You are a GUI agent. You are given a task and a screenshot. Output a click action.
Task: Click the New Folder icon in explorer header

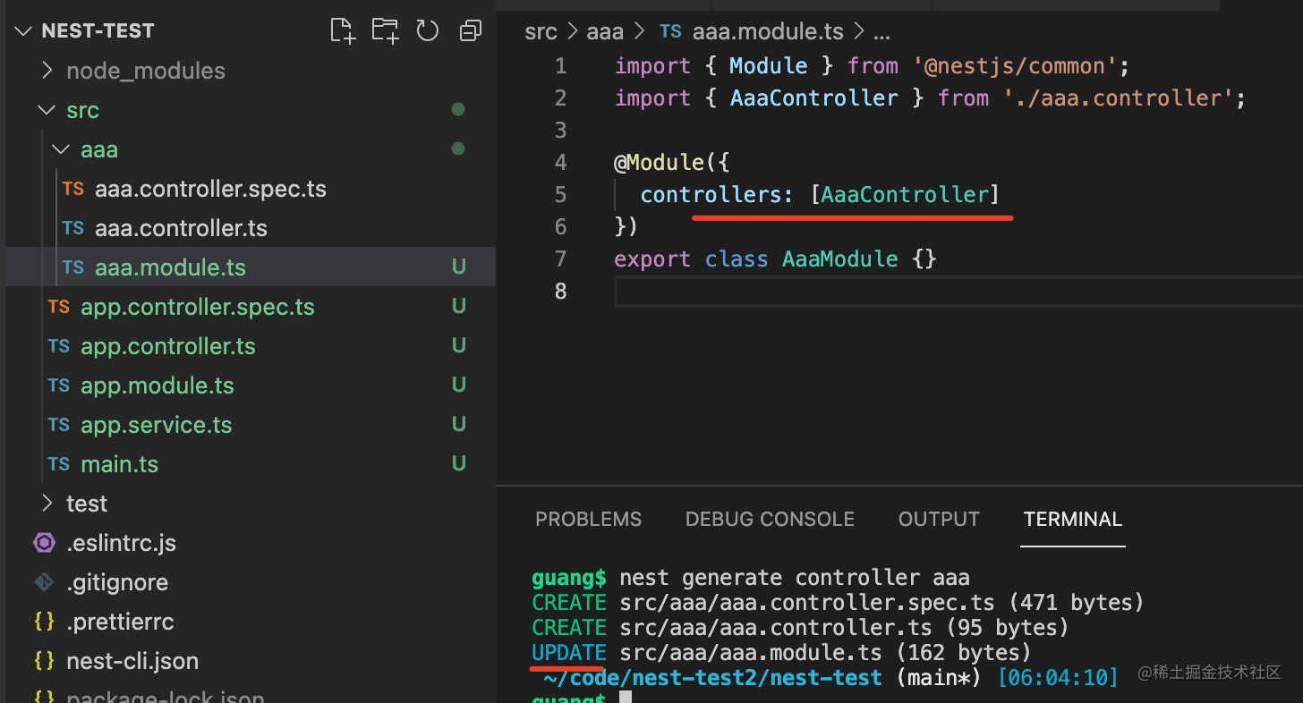click(x=385, y=31)
